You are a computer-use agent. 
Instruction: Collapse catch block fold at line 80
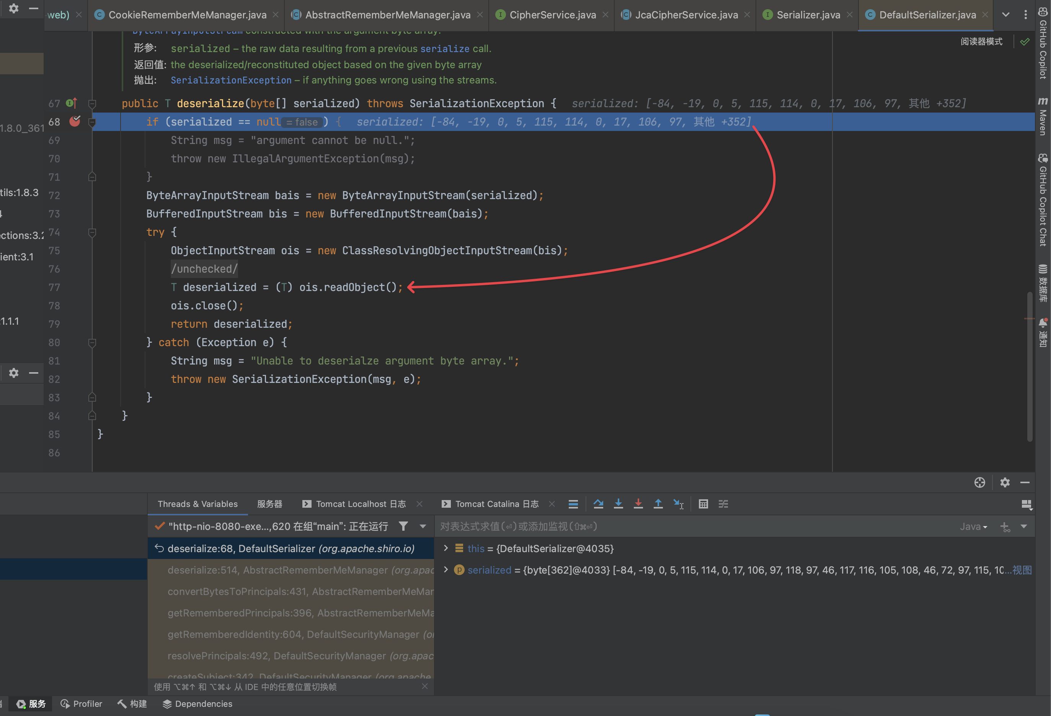tap(92, 343)
